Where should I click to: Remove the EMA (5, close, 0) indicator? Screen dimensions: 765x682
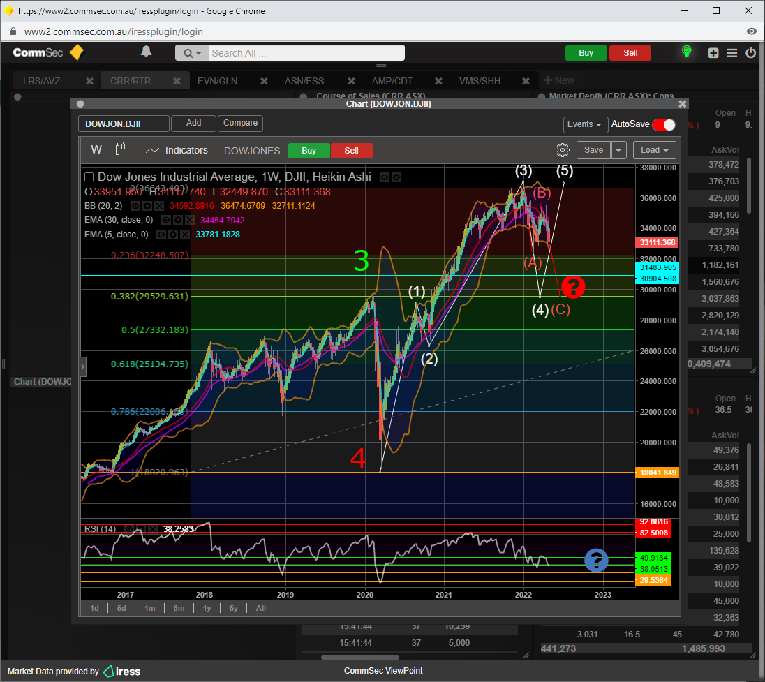[x=184, y=235]
